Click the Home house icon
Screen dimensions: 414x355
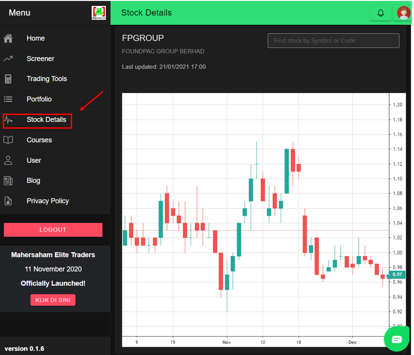click(x=8, y=38)
